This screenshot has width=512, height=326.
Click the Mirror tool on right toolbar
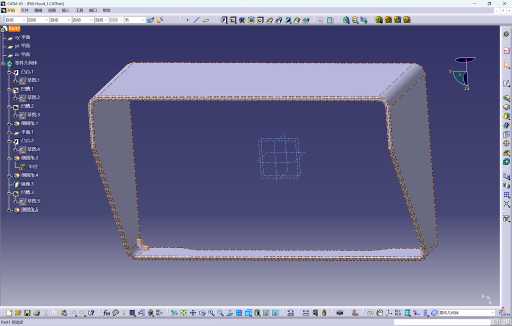pos(506,185)
